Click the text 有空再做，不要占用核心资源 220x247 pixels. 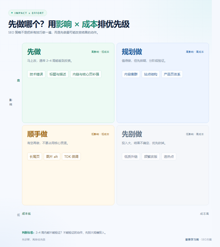[48, 143]
